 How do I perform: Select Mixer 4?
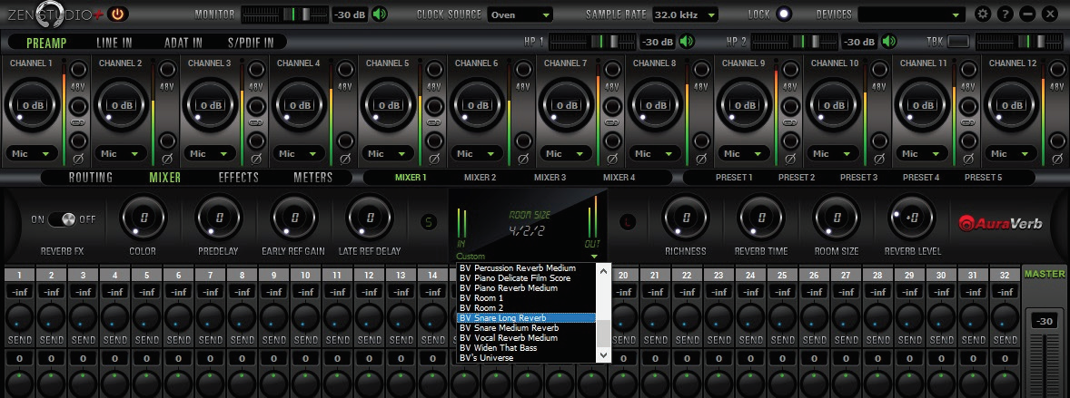619,178
